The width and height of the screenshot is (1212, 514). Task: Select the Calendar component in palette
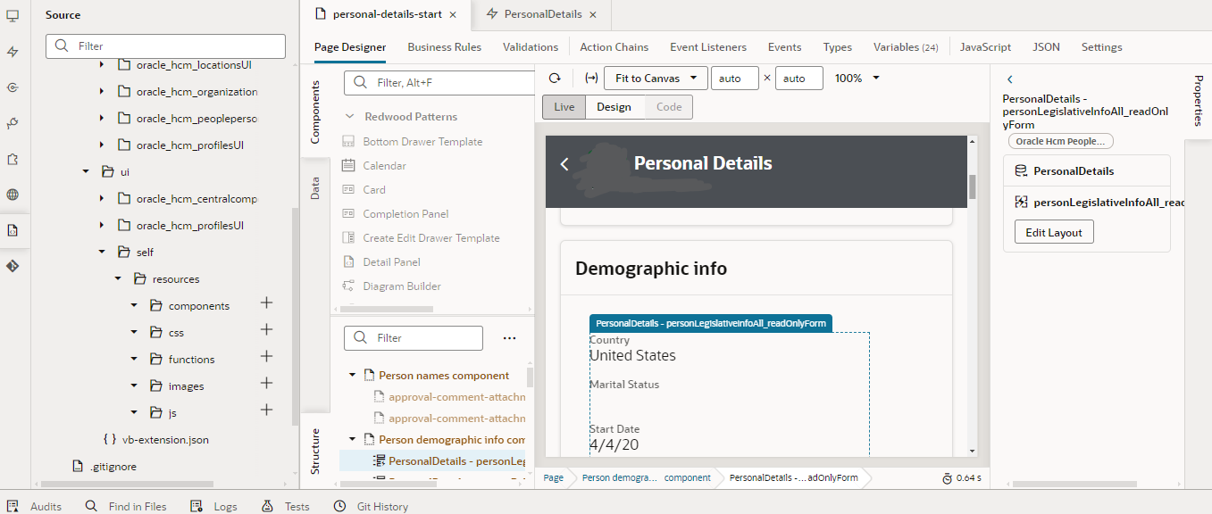384,166
